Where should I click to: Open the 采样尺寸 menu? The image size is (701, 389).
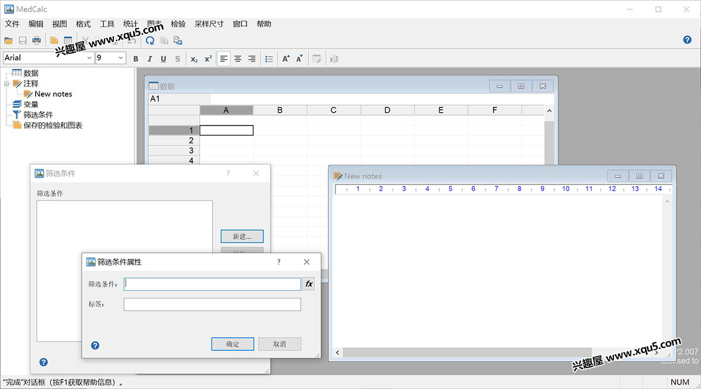coord(209,24)
